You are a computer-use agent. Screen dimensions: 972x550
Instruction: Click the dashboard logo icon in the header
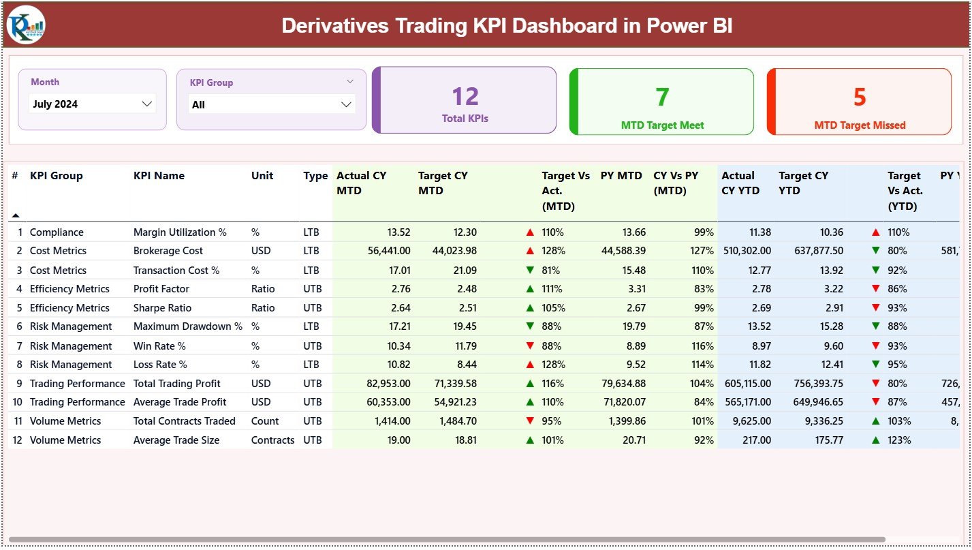(x=25, y=25)
